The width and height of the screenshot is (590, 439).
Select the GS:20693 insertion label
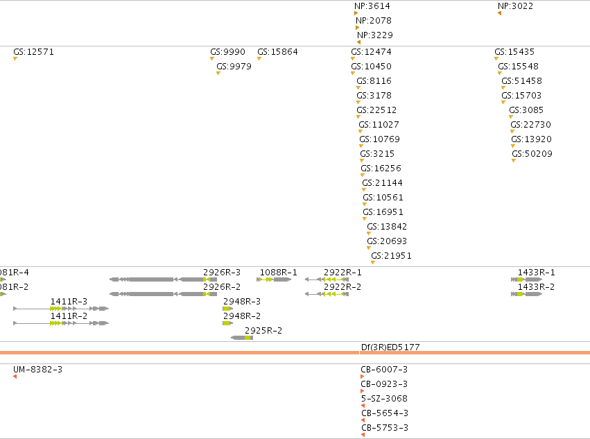point(387,241)
